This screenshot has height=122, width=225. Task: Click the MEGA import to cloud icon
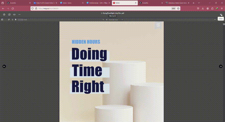point(9,14)
